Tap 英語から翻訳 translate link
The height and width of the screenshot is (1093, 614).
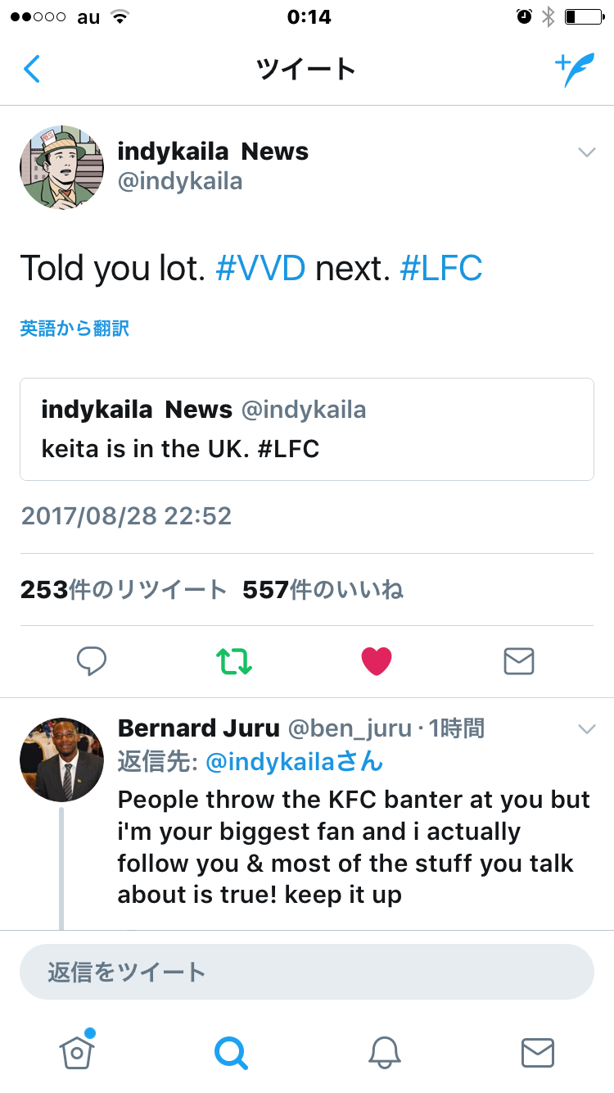coord(74,329)
